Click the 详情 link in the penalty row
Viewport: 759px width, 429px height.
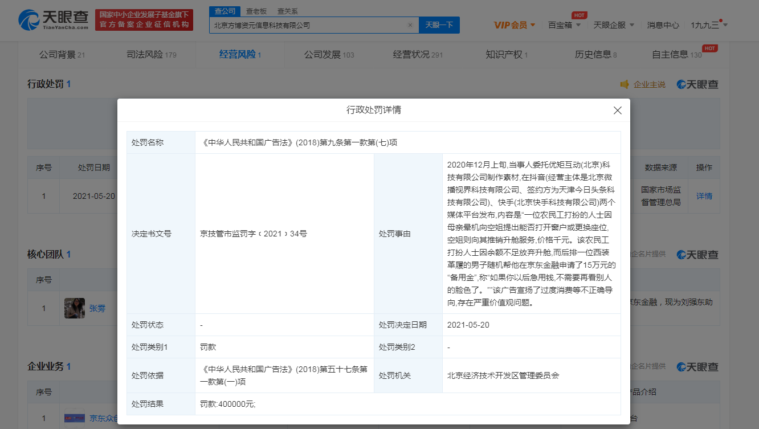coord(704,196)
